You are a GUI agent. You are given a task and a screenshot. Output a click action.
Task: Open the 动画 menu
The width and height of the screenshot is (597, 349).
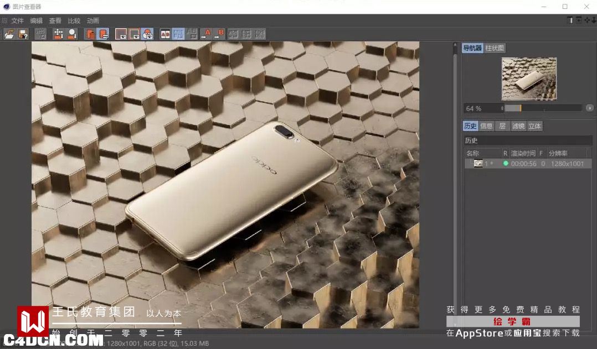pyautogui.click(x=93, y=20)
